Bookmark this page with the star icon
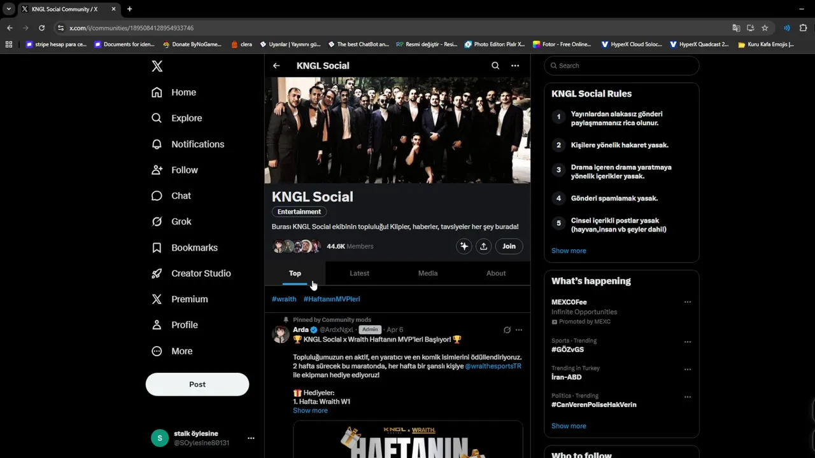 [x=765, y=28]
